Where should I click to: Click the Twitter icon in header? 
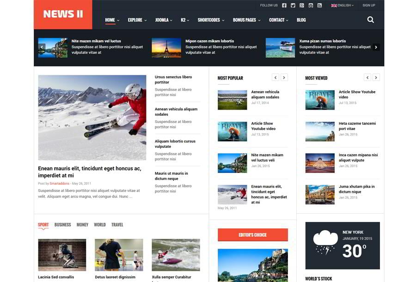(x=293, y=6)
